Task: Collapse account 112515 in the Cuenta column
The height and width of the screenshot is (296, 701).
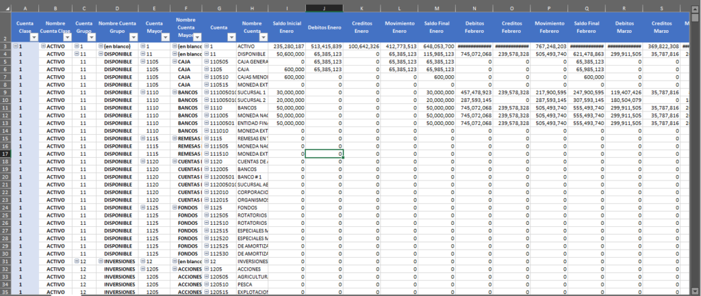Action: pyautogui.click(x=206, y=230)
